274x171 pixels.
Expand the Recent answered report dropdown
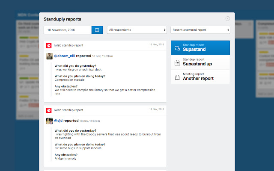[200, 30]
